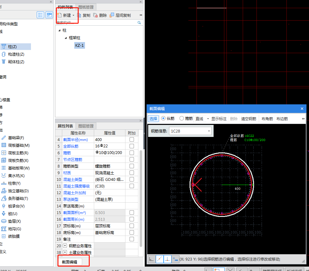Switch to the 图纸管理 tab
This screenshot has width=309, height=271.
(86, 7)
